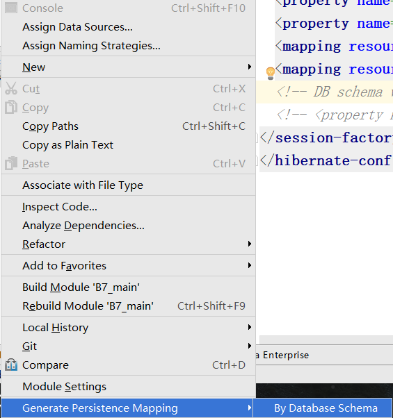Screen dimensions: 393x418
Task: Select Build Module 'B7_main'
Action: 129,287
